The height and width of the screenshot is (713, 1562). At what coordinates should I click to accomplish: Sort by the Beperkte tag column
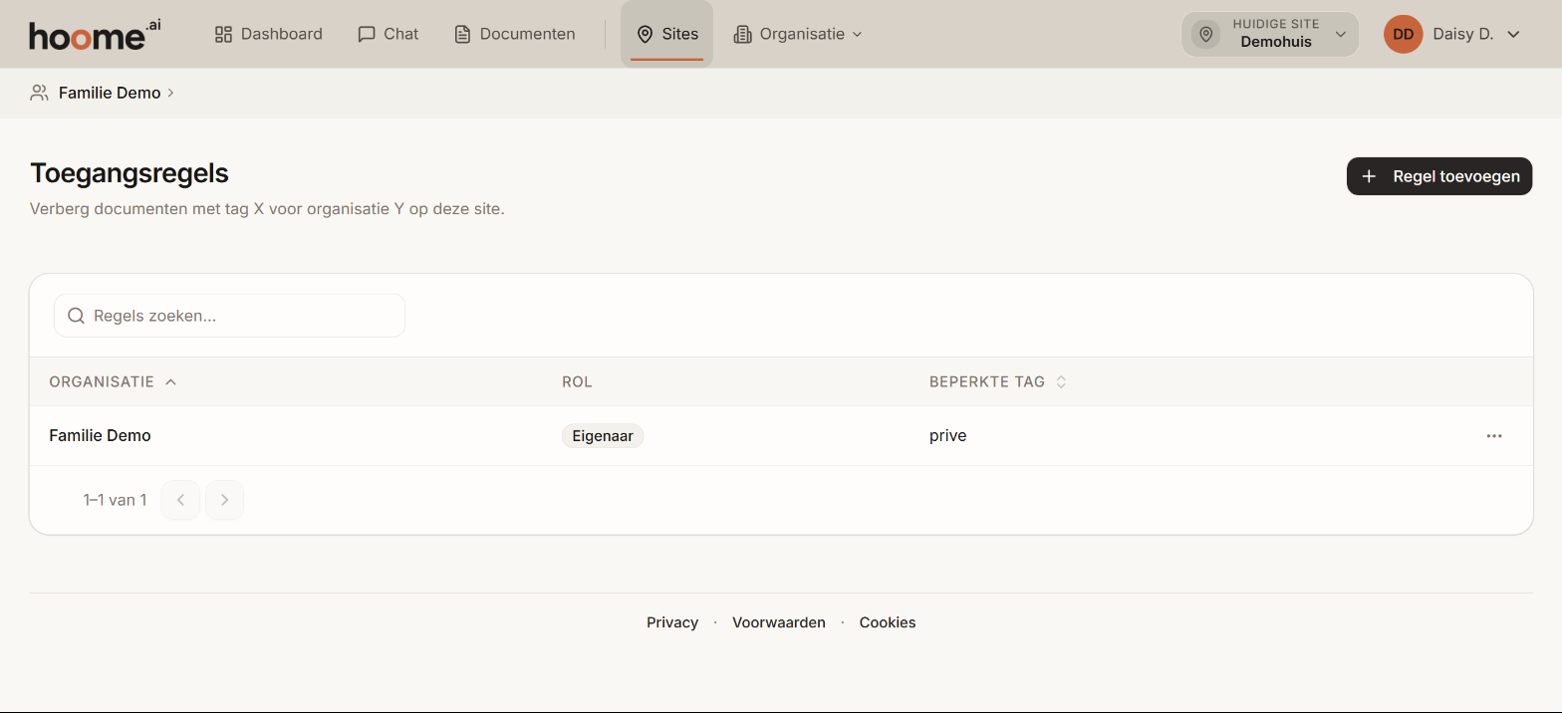997,381
